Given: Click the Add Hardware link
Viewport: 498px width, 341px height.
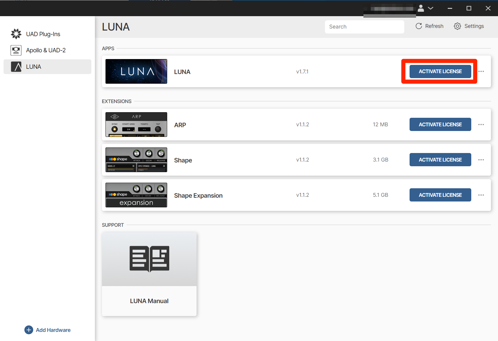Looking at the screenshot, I should click(x=53, y=330).
